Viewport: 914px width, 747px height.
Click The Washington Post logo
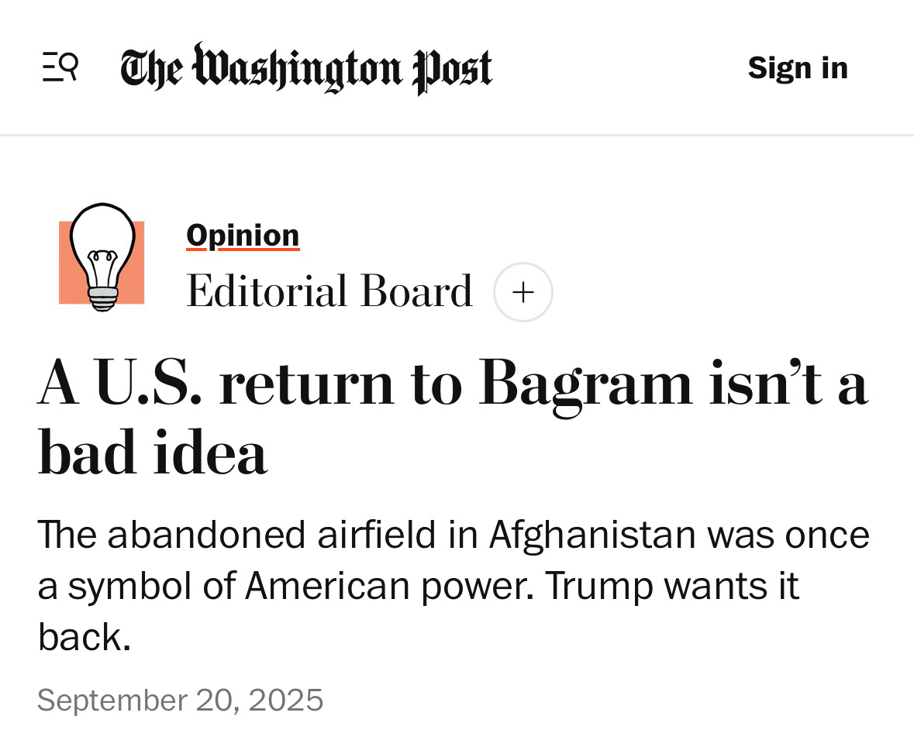305,68
